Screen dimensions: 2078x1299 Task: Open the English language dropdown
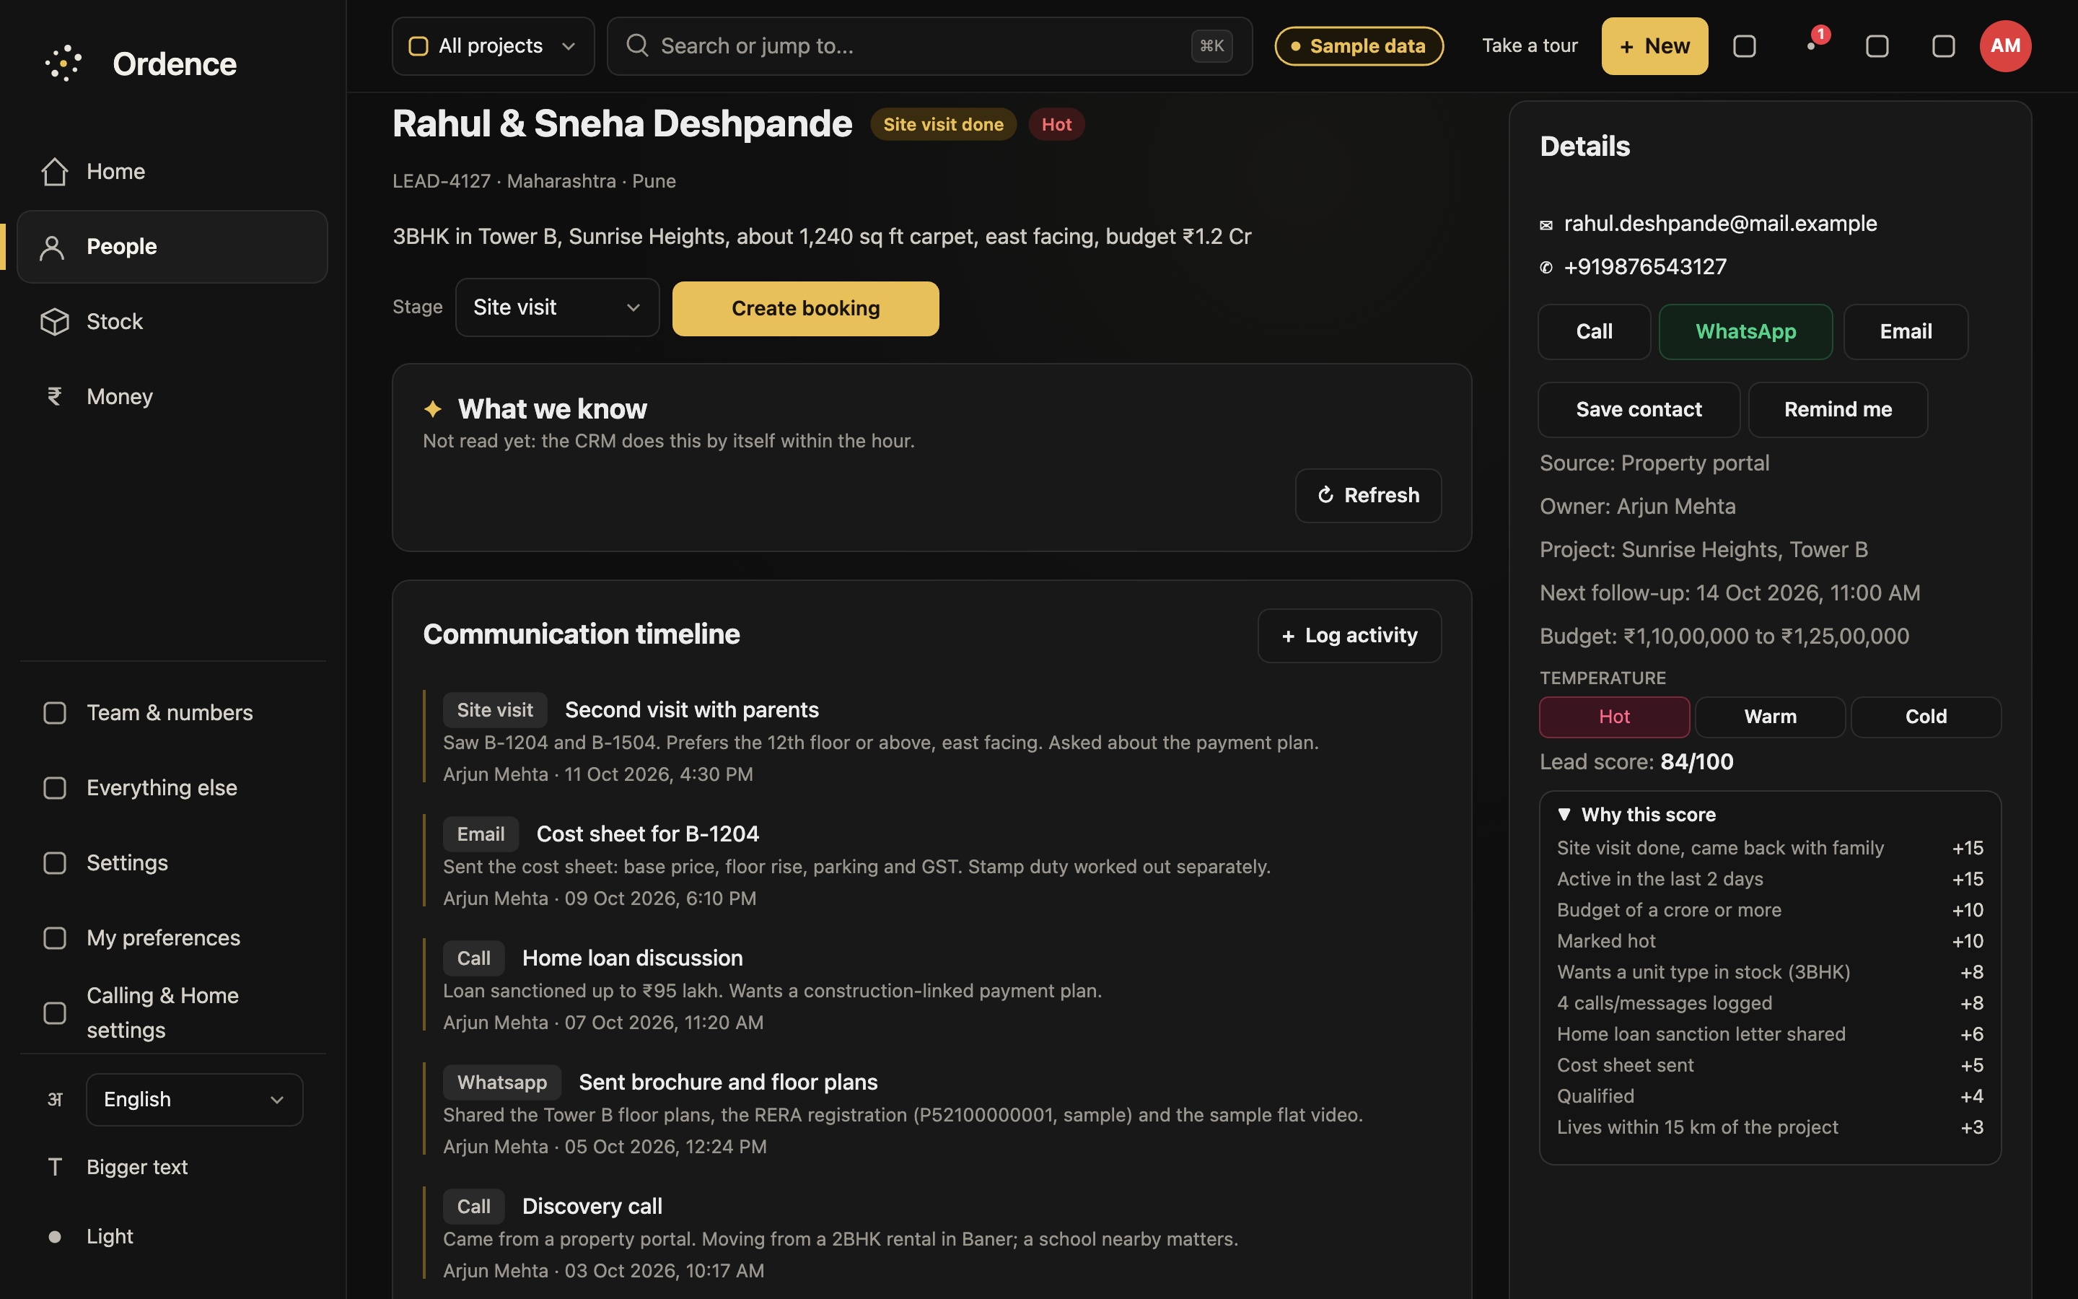[195, 1100]
